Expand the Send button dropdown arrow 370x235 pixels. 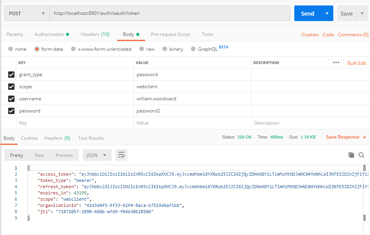(327, 13)
